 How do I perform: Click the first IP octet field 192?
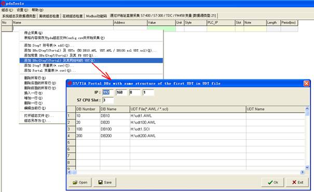click(108, 92)
